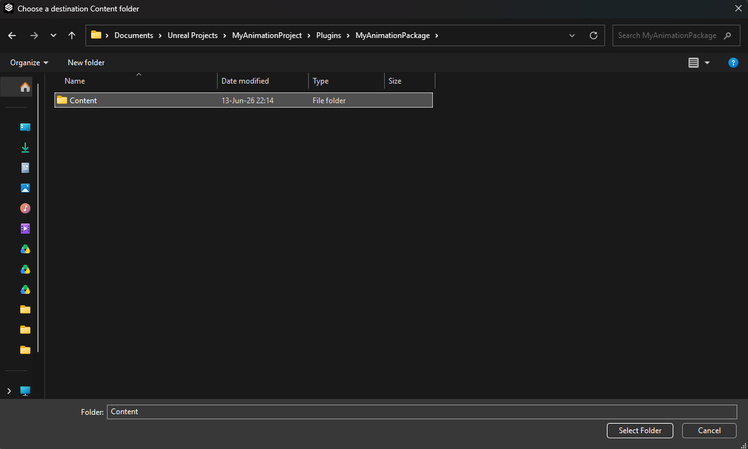The height and width of the screenshot is (449, 748).
Task: Click the app logo in title bar
Action: coord(9,8)
